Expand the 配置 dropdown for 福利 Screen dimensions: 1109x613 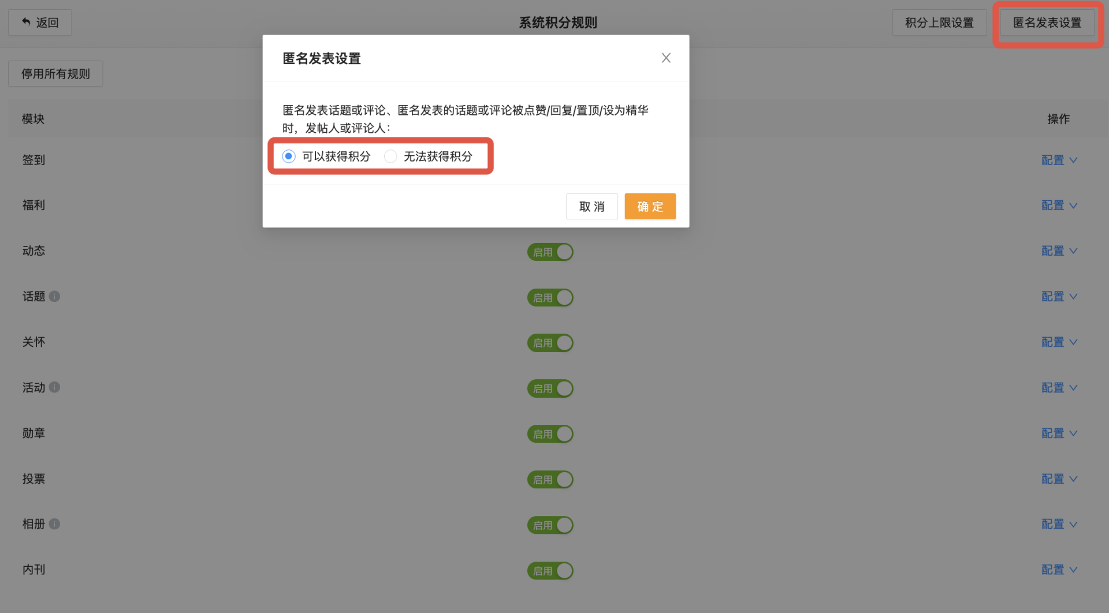click(x=1059, y=205)
